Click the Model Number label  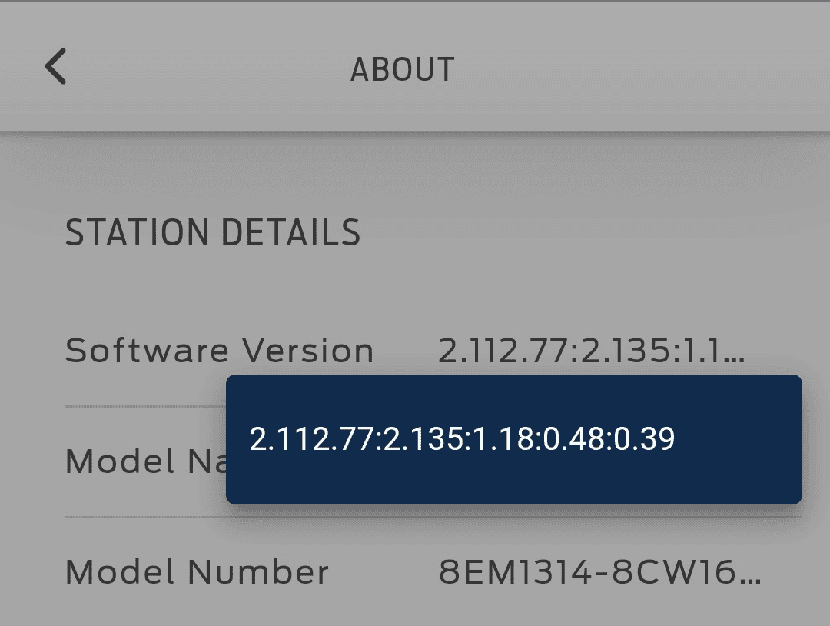pyautogui.click(x=197, y=571)
